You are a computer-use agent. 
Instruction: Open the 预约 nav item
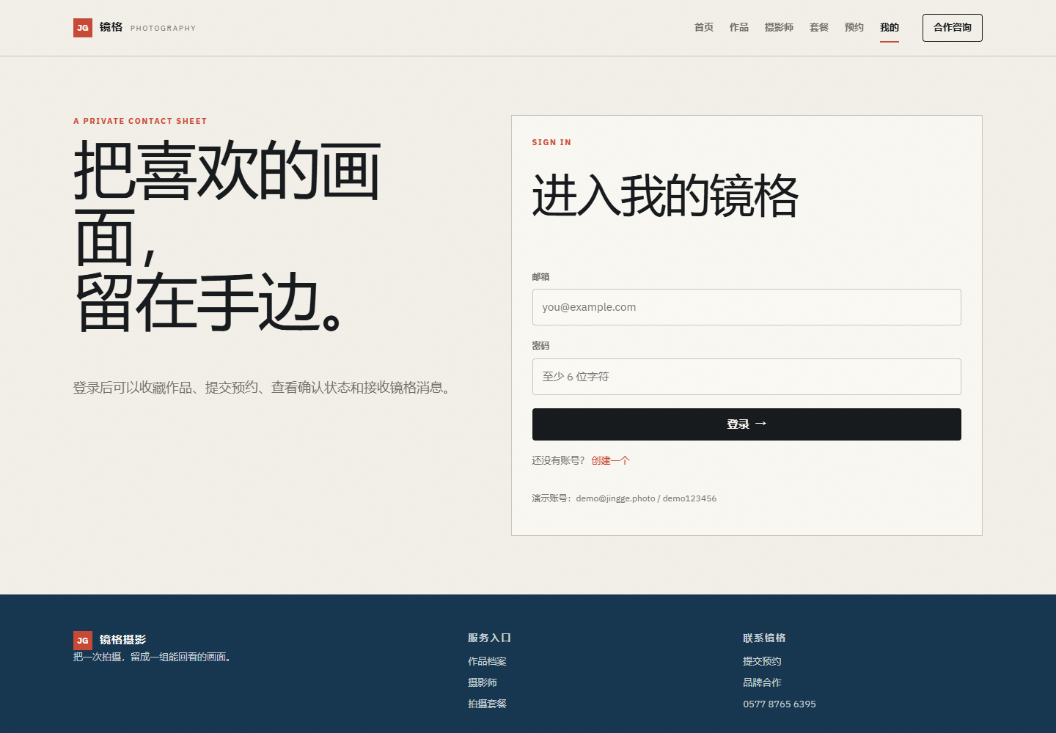[x=854, y=27]
